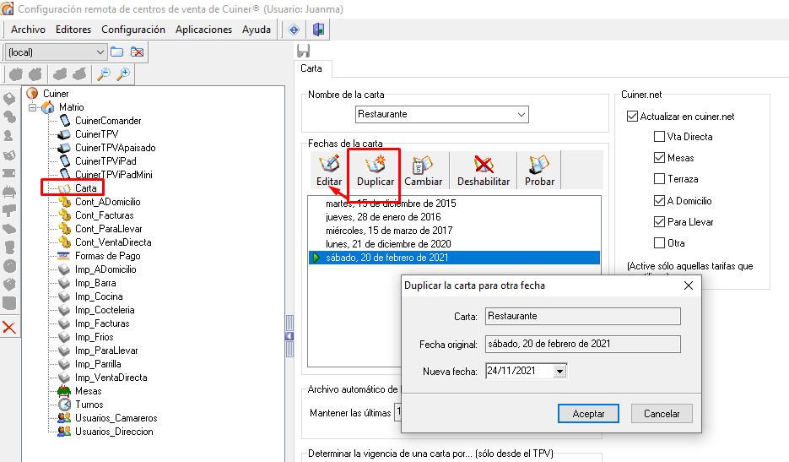The width and height of the screenshot is (789, 462).
Task: Select Imp_Parrilla printer node
Action: 98,364
